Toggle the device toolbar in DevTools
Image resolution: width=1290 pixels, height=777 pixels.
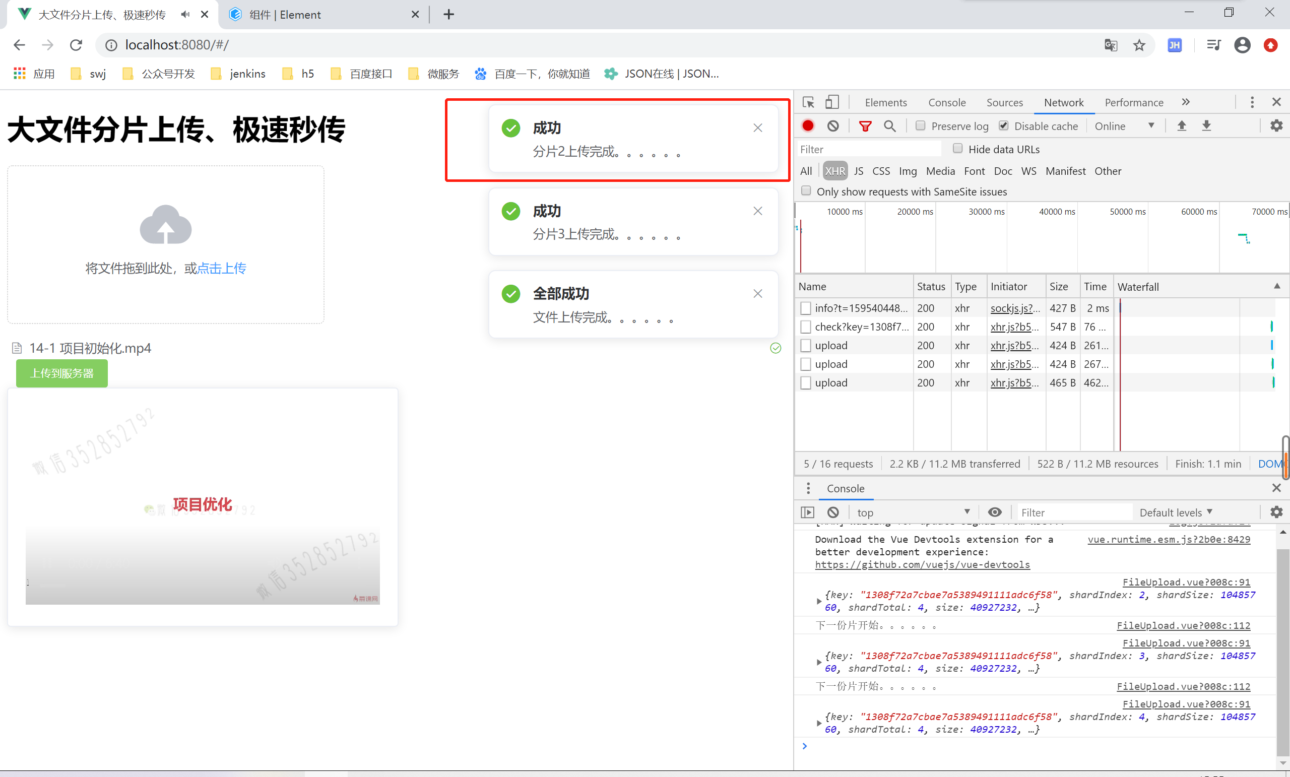(832, 102)
